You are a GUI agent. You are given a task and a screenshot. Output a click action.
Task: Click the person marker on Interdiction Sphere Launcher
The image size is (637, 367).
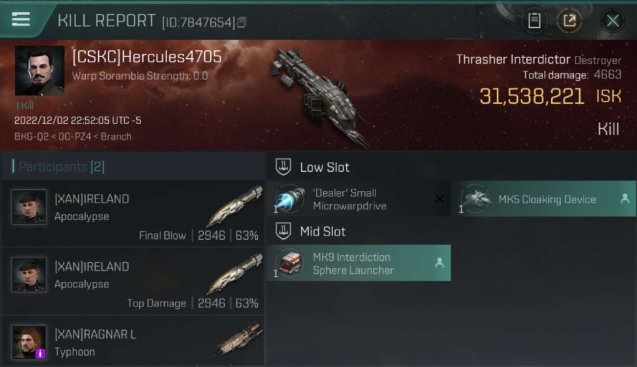pyautogui.click(x=439, y=263)
